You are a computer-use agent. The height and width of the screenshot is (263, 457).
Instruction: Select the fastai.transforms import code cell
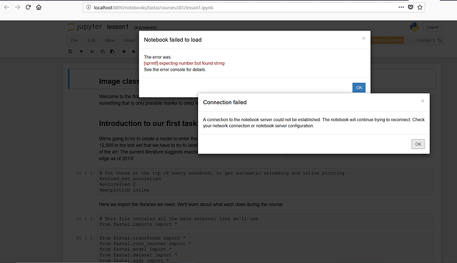pyautogui.click(x=266, y=248)
